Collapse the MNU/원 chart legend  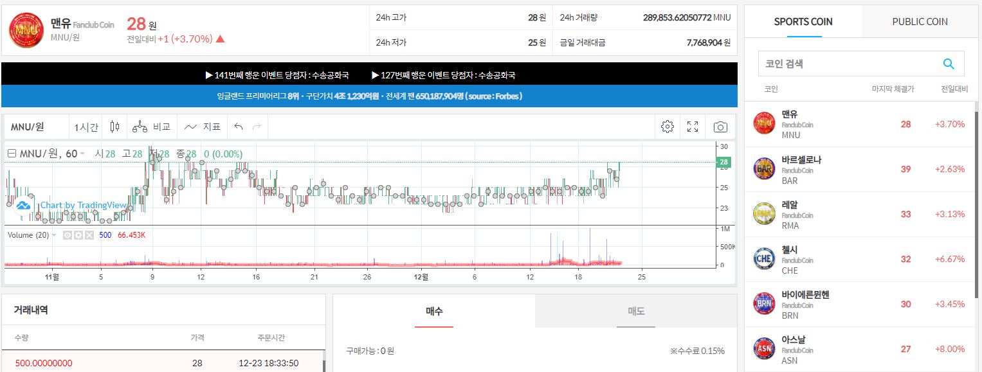12,154
